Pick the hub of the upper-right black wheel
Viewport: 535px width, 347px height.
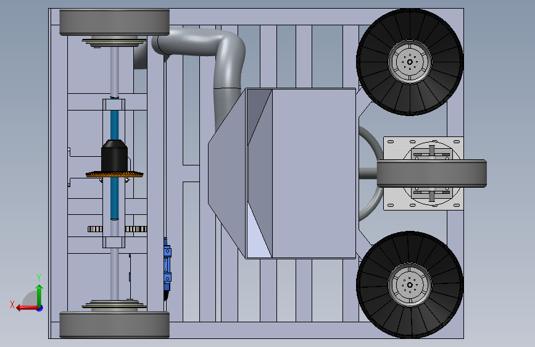tap(410, 62)
